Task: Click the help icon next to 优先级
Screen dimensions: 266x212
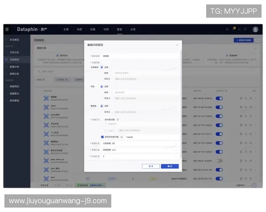Action: tap(98, 156)
